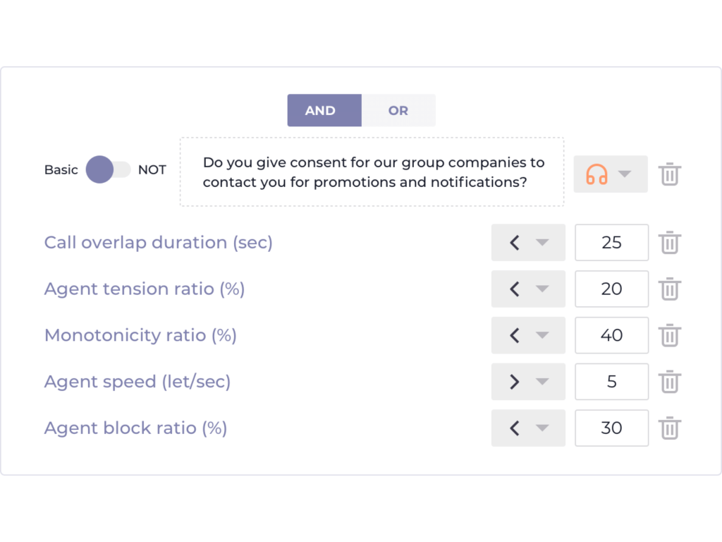Click the Call overlap duration value field

click(611, 243)
